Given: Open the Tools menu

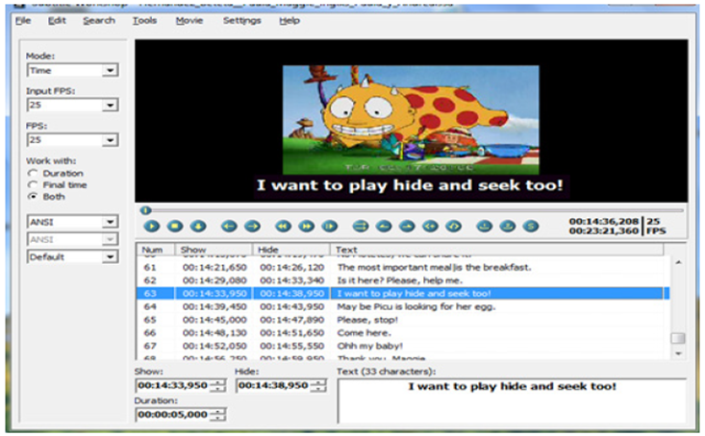Looking at the screenshot, I should (x=144, y=20).
